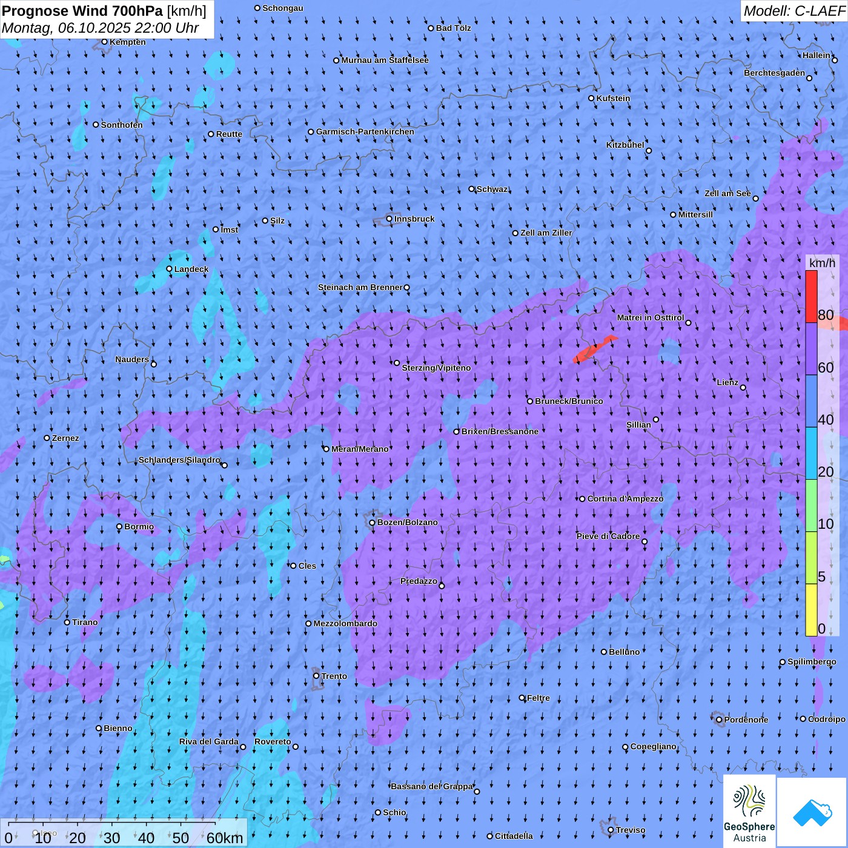This screenshot has width=848, height=848.
Task: Click the blue cloud wing logo
Action: point(812,812)
